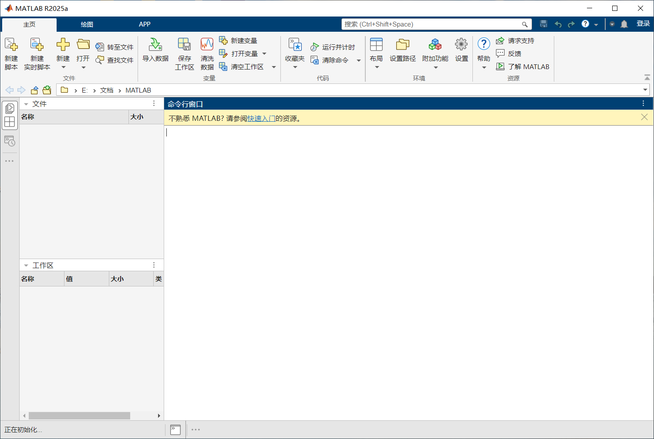Dismiss the getting started banner
654x439 pixels.
644,117
